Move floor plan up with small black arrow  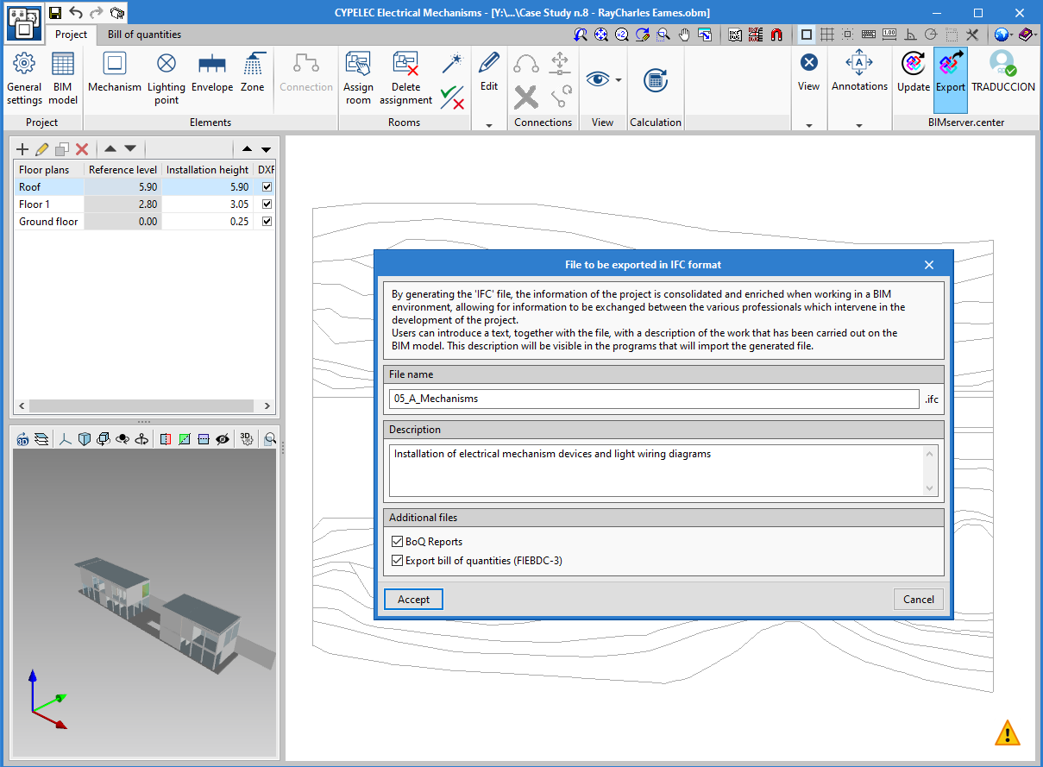[x=247, y=149]
